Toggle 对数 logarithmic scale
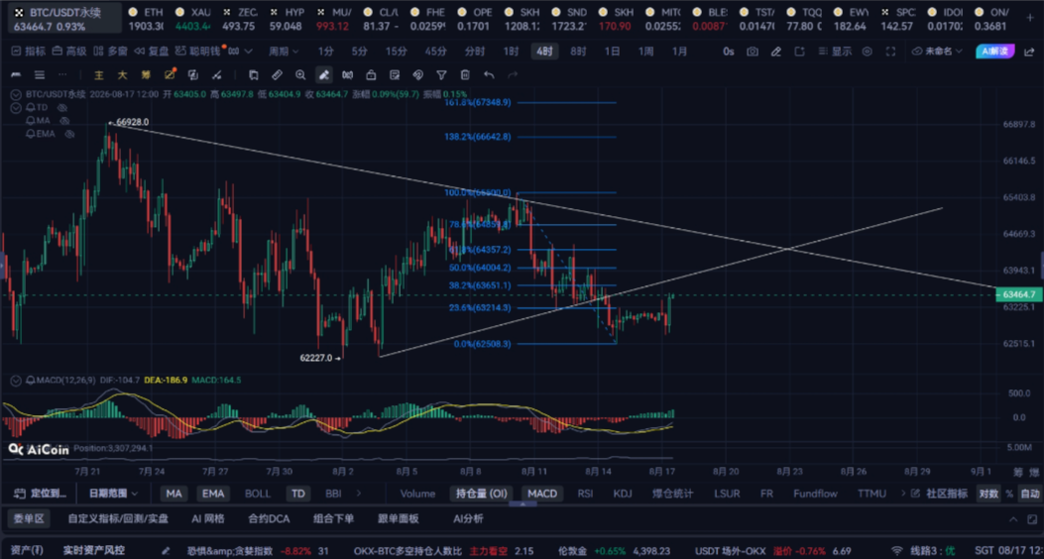1044x559 pixels. pos(988,494)
